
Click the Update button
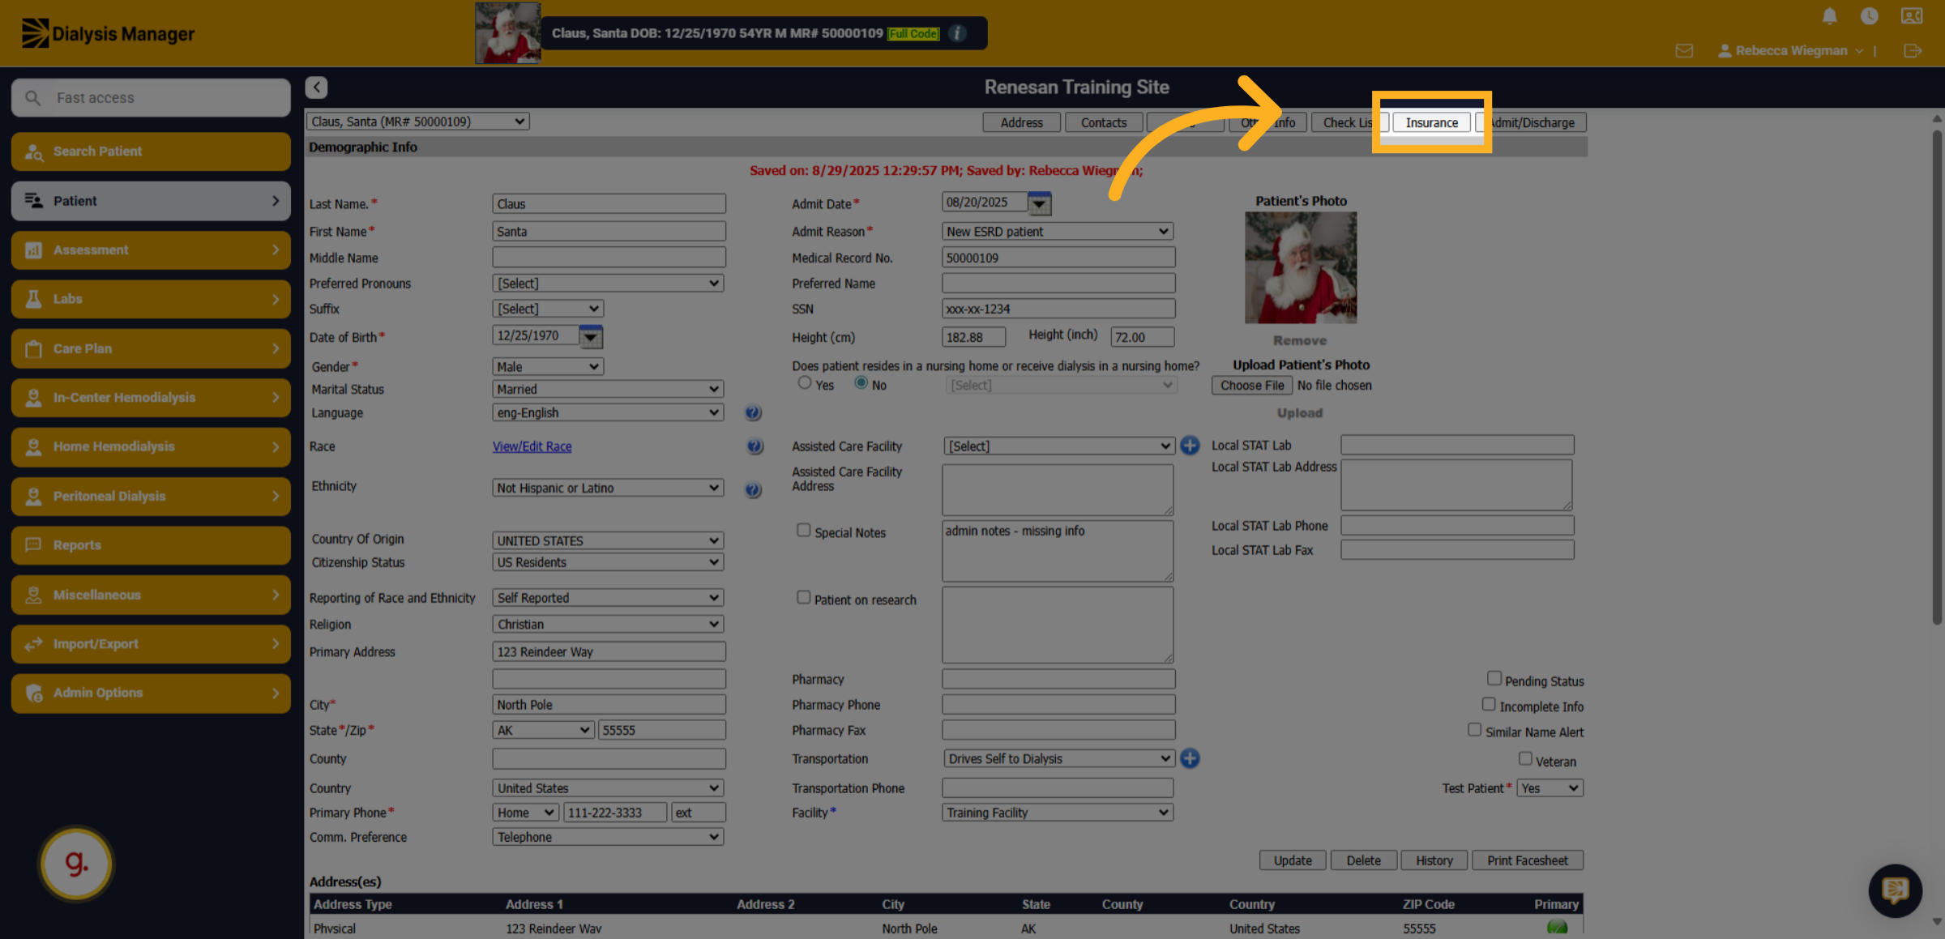1293,860
